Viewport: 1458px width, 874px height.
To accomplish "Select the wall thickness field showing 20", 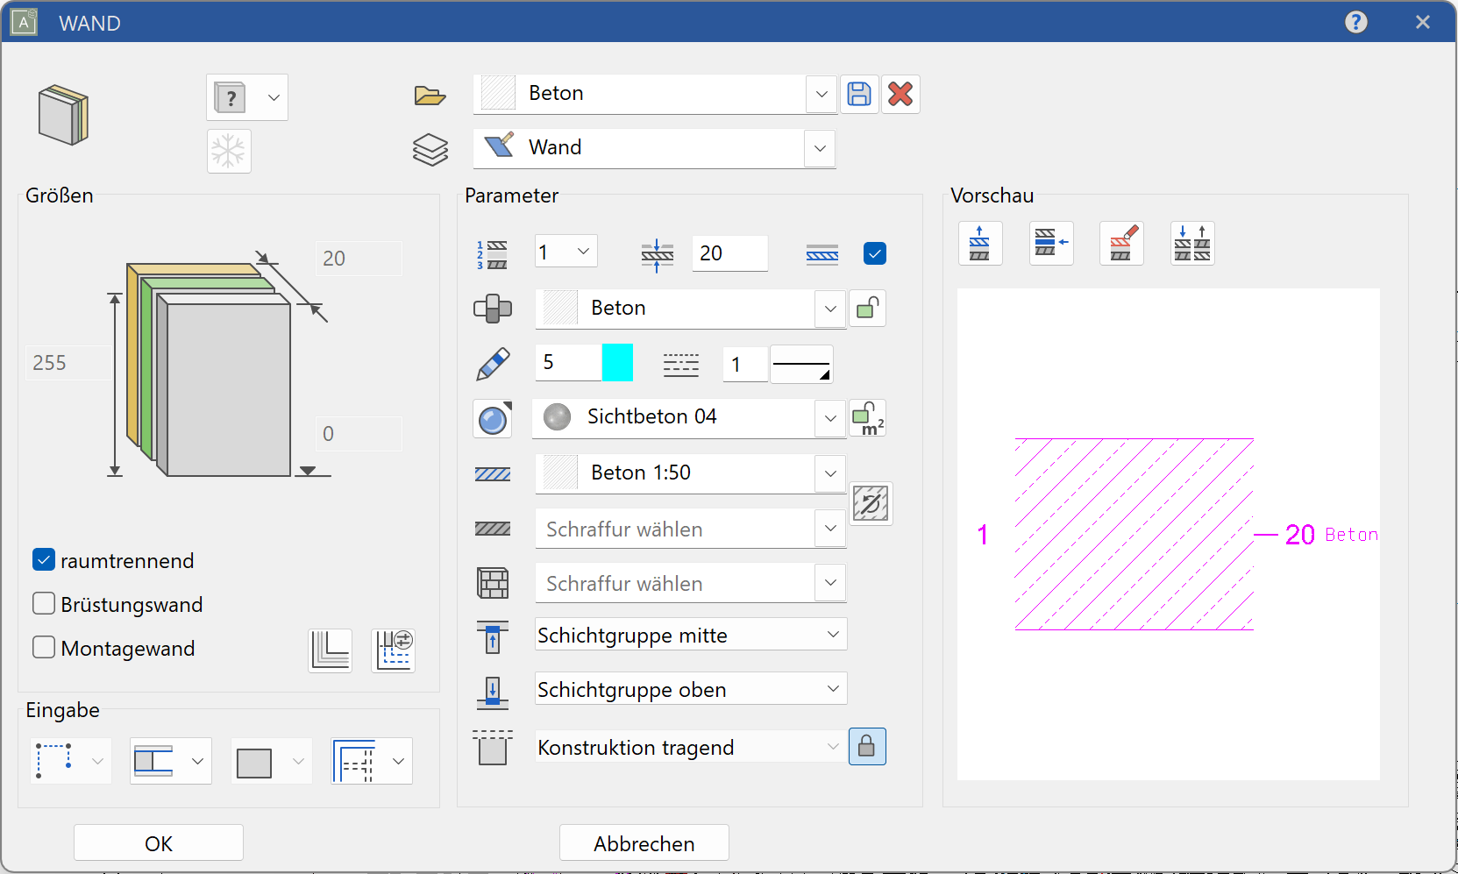I will point(729,253).
